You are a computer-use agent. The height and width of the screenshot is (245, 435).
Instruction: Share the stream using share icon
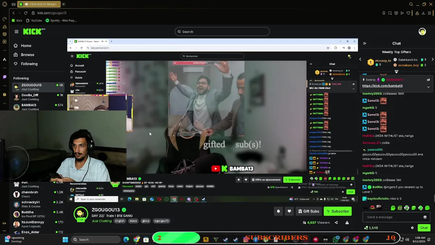pyautogui.click(x=336, y=223)
